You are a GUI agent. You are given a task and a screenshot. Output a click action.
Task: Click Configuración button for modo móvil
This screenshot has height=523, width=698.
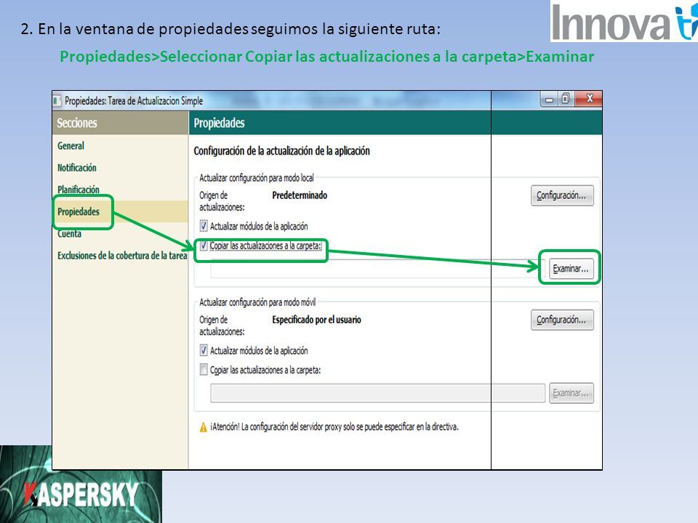pos(562,320)
